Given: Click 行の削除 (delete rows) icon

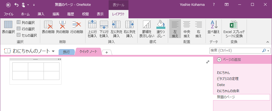Looking at the screenshot, I should pos(77,27).
